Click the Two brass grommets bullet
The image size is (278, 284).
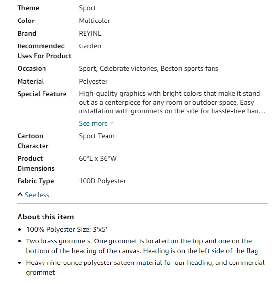point(142,246)
